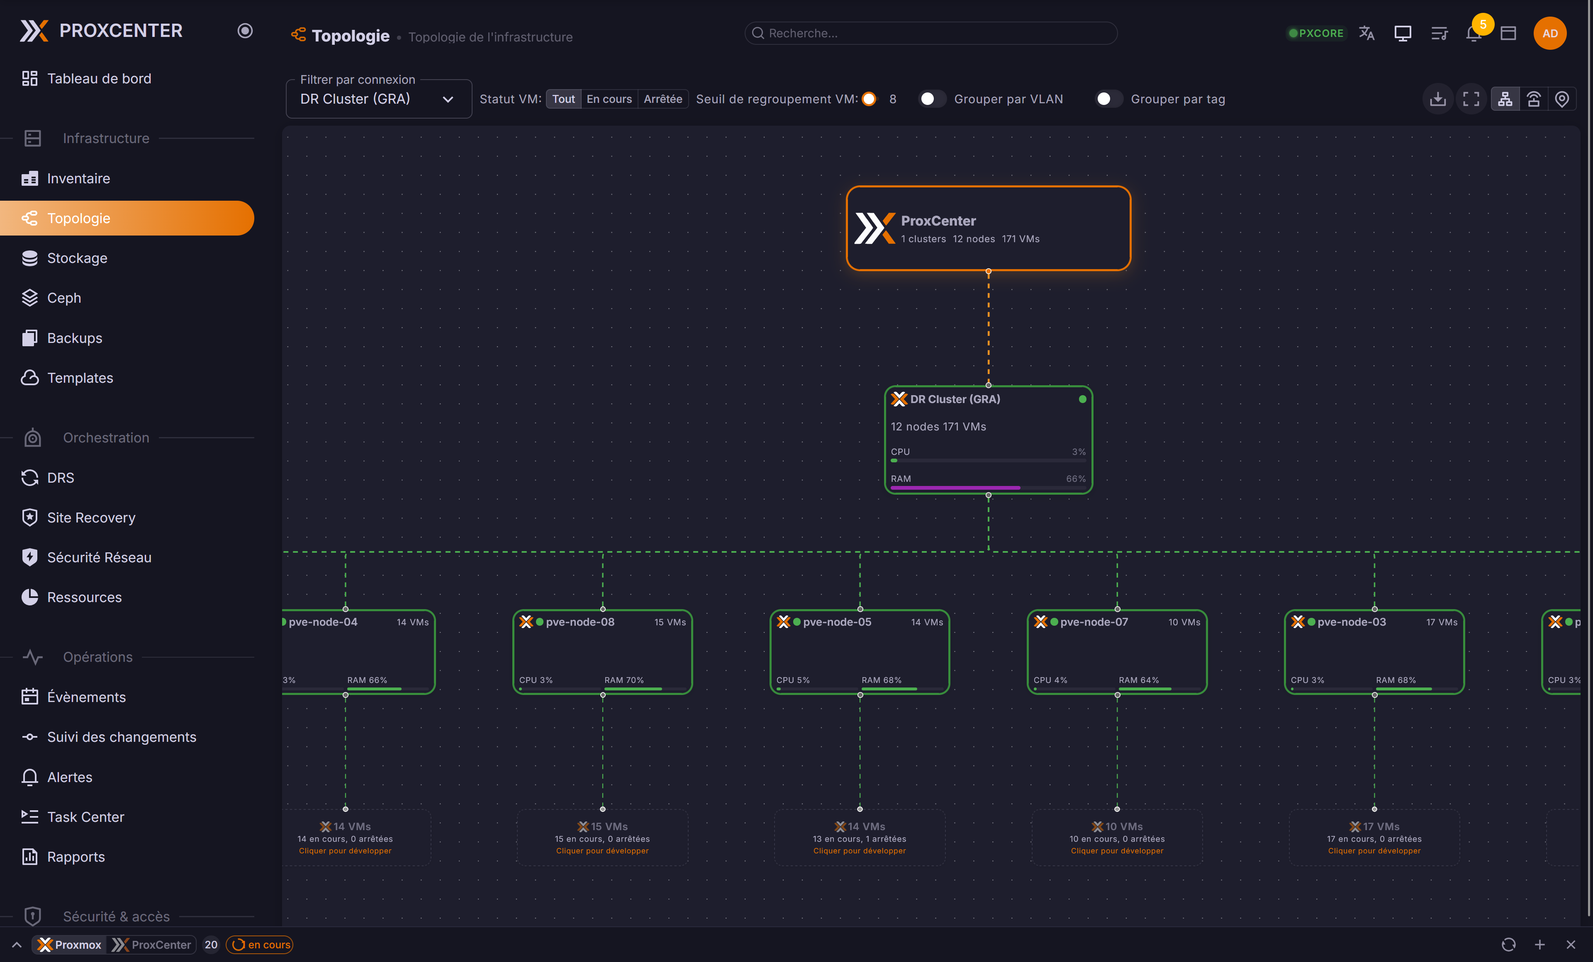Select the ProxCenter root topology node
Viewport: 1593px width, 962px height.
(x=989, y=228)
